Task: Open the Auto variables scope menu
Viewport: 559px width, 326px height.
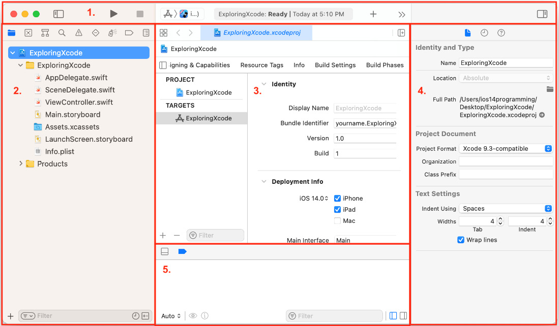Action: 171,316
